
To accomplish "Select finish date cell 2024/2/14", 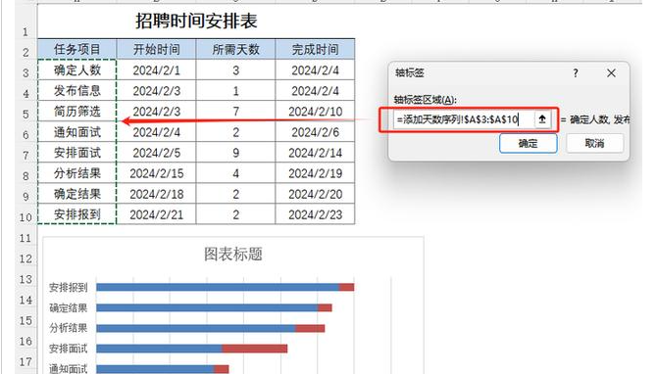I will coord(315,153).
